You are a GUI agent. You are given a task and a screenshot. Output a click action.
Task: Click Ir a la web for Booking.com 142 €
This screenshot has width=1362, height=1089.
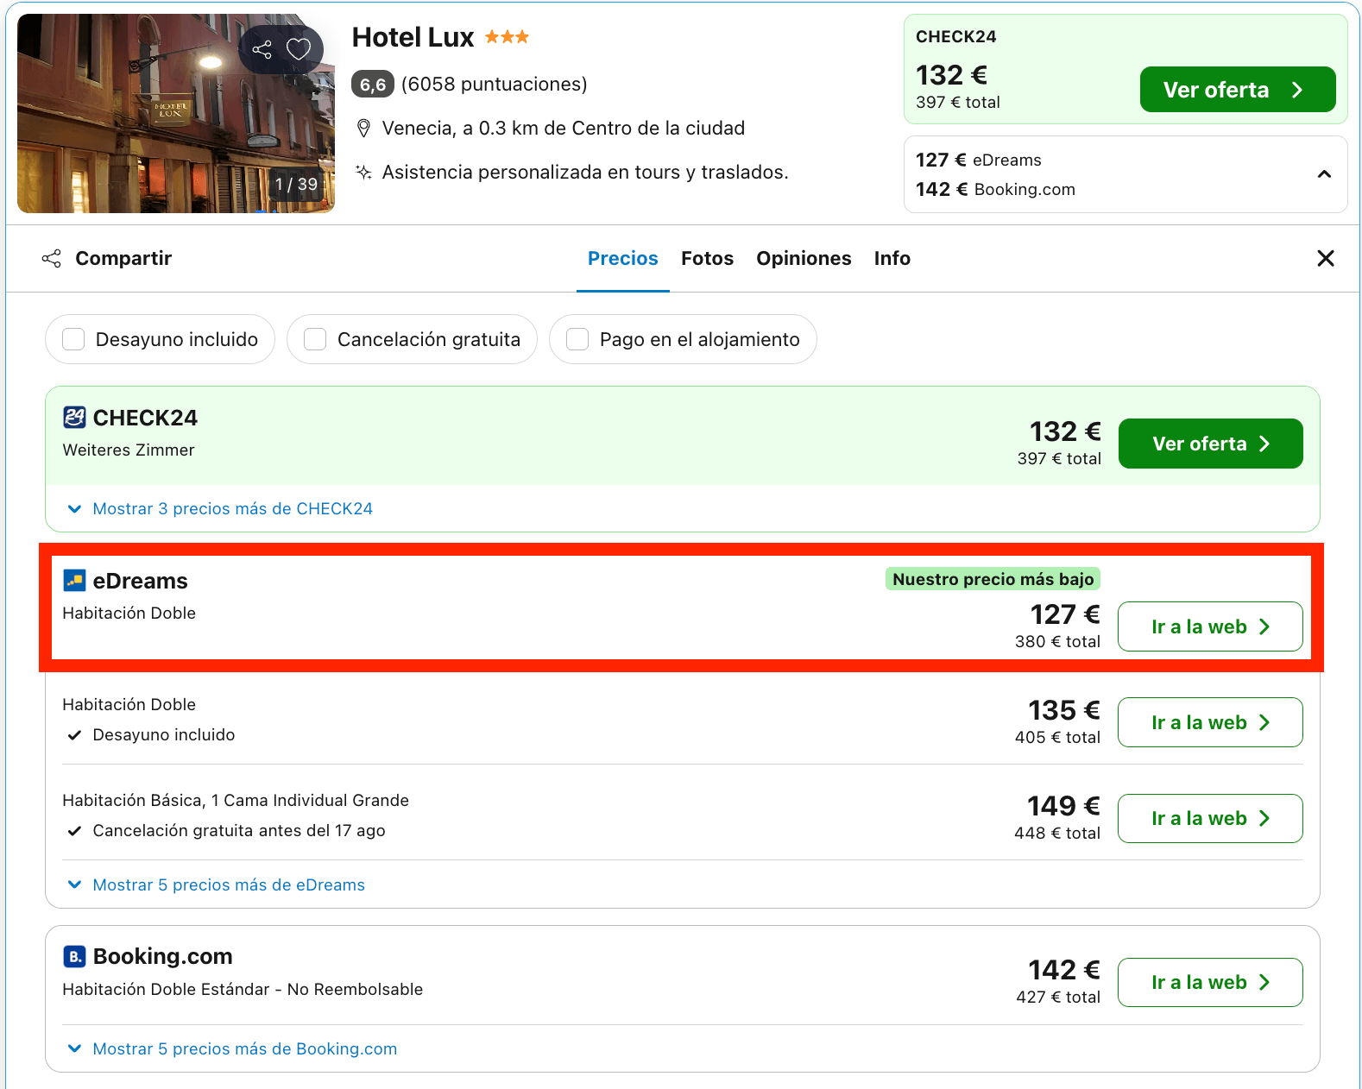[x=1210, y=982]
